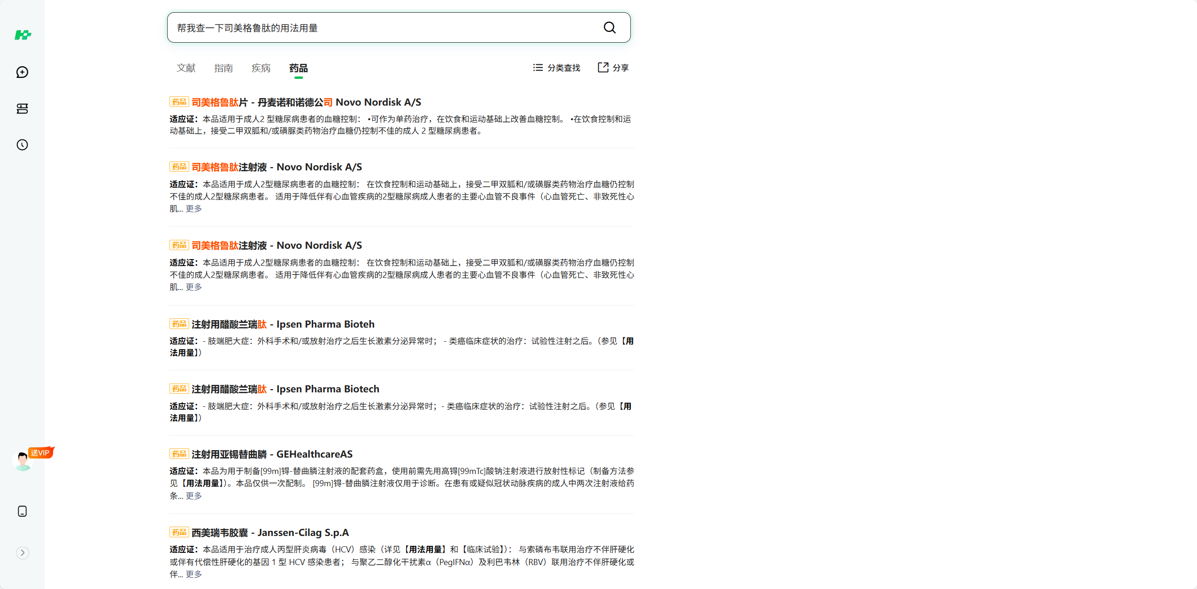Expand 更多 in second 司美格鲁肽注射液 result
Viewport: 1197px width, 589px height.
193,287
